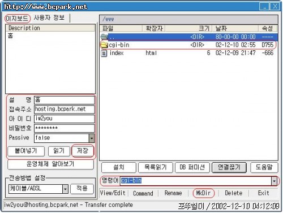Viewport: 283px width, 213px height.
Task: Click the 도움말 help button
Action: pyautogui.click(x=264, y=167)
